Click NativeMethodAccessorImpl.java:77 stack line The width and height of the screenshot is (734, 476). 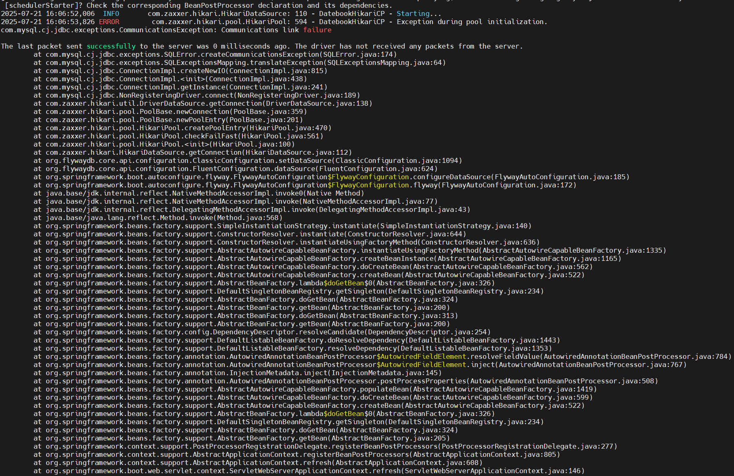236,202
